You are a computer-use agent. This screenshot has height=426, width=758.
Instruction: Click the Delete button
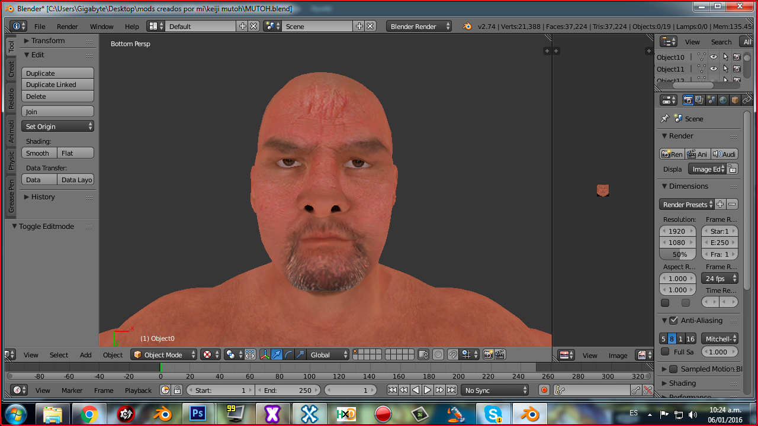(x=58, y=96)
